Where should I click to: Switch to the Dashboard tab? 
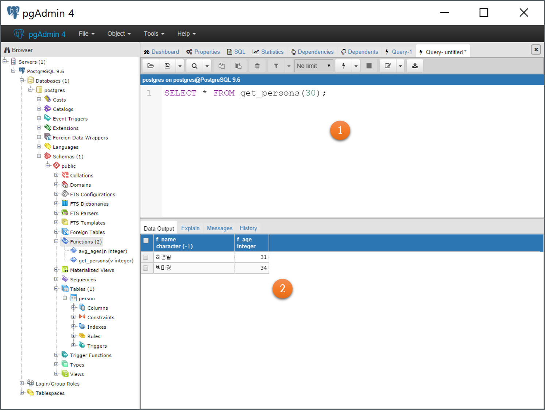(161, 52)
